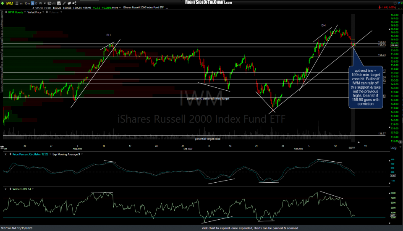The width and height of the screenshot is (403, 231).
Task: Open Price Percent Oscillator 12 26 dropdown
Action: [x=50, y=154]
